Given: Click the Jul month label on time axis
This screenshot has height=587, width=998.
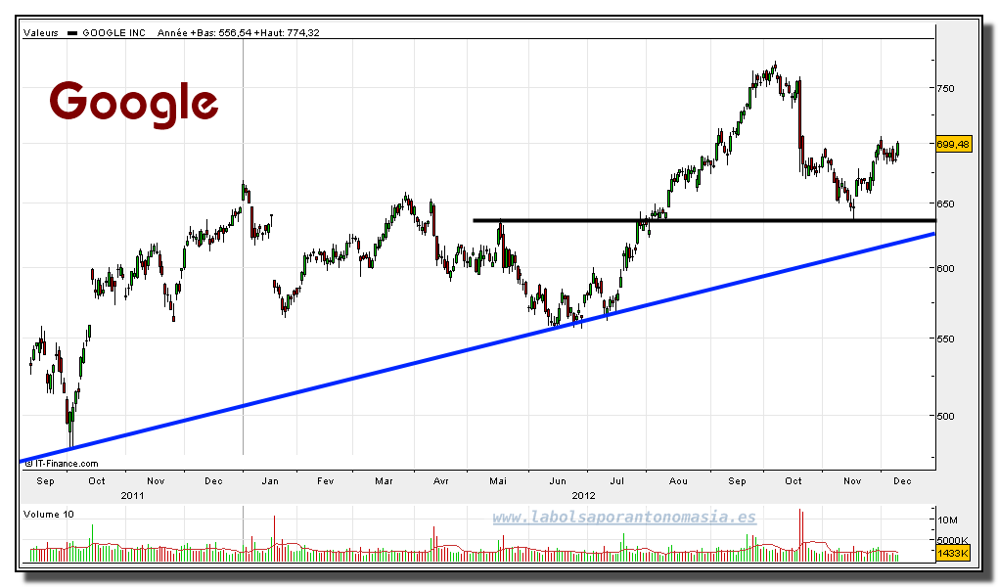Looking at the screenshot, I should [x=616, y=481].
